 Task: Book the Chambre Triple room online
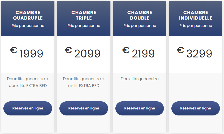84,108
